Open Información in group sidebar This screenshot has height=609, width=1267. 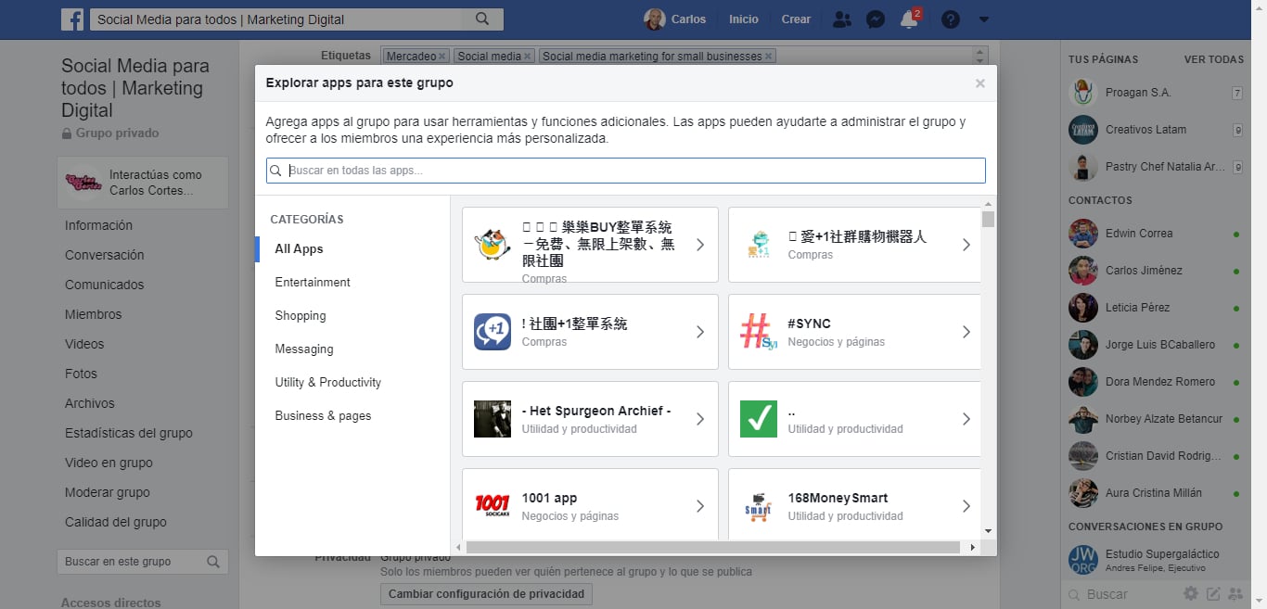(x=98, y=225)
